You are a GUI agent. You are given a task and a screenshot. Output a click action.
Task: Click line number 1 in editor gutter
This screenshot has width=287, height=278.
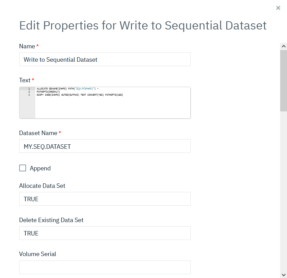[x=29, y=89]
